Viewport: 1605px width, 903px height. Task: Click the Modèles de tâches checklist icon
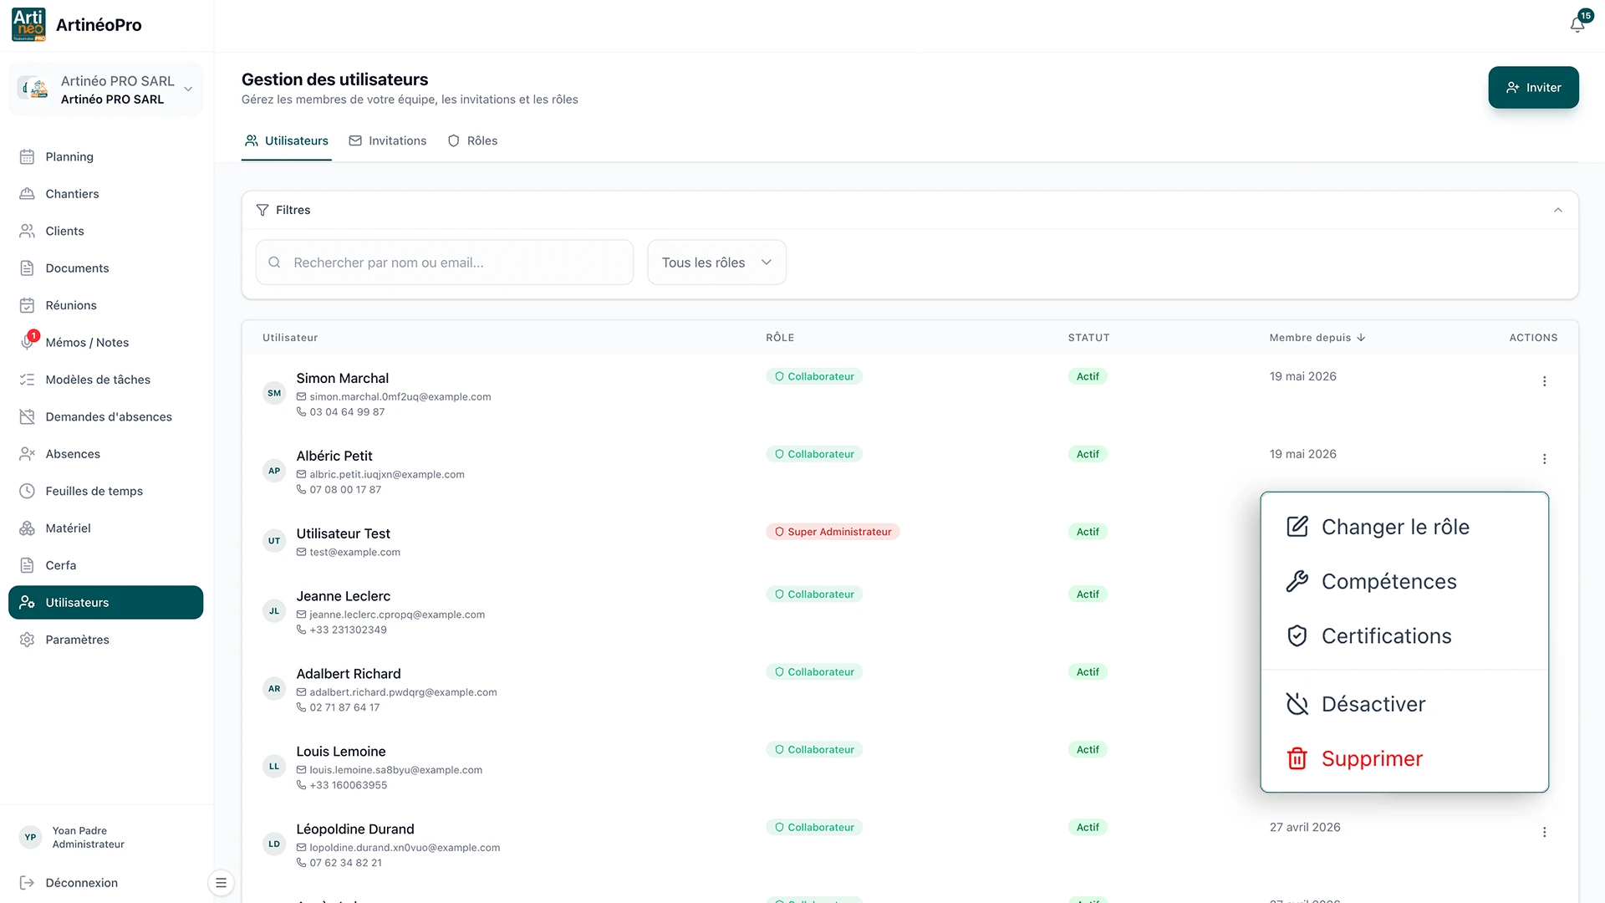(x=28, y=380)
